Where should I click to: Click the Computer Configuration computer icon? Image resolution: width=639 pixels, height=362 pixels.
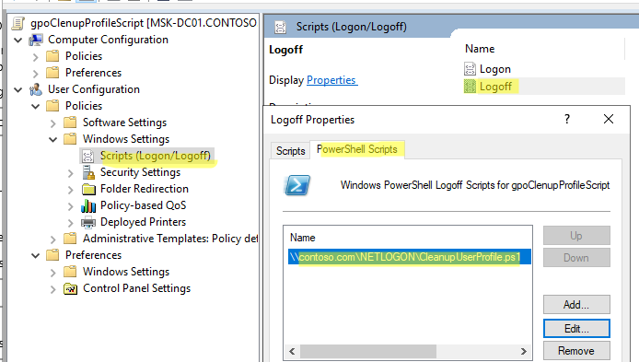tap(36, 40)
